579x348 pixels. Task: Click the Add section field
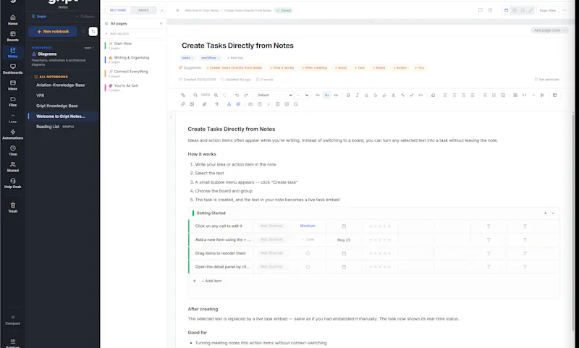pos(134,33)
